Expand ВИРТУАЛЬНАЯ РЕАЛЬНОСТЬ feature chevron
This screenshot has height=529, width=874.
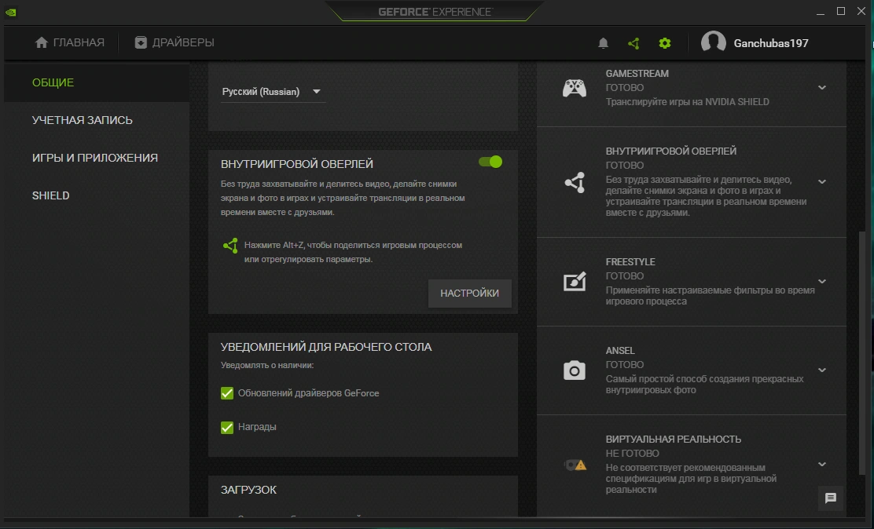pyautogui.click(x=822, y=464)
